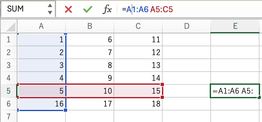Select column B header

point(90,26)
